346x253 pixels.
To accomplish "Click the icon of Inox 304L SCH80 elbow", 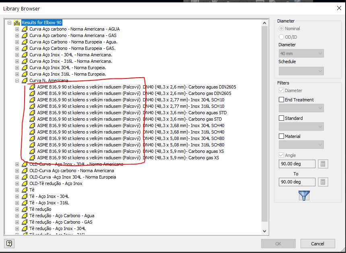I will tap(32, 138).
